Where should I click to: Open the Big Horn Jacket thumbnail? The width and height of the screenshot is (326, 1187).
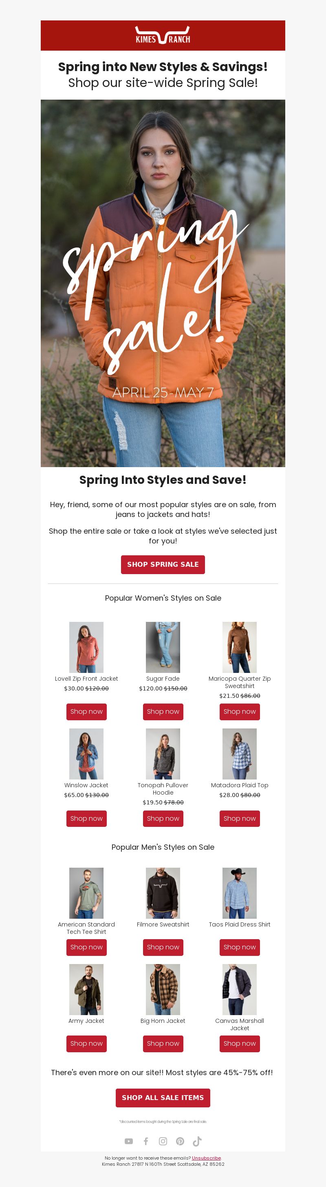pyautogui.click(x=163, y=989)
